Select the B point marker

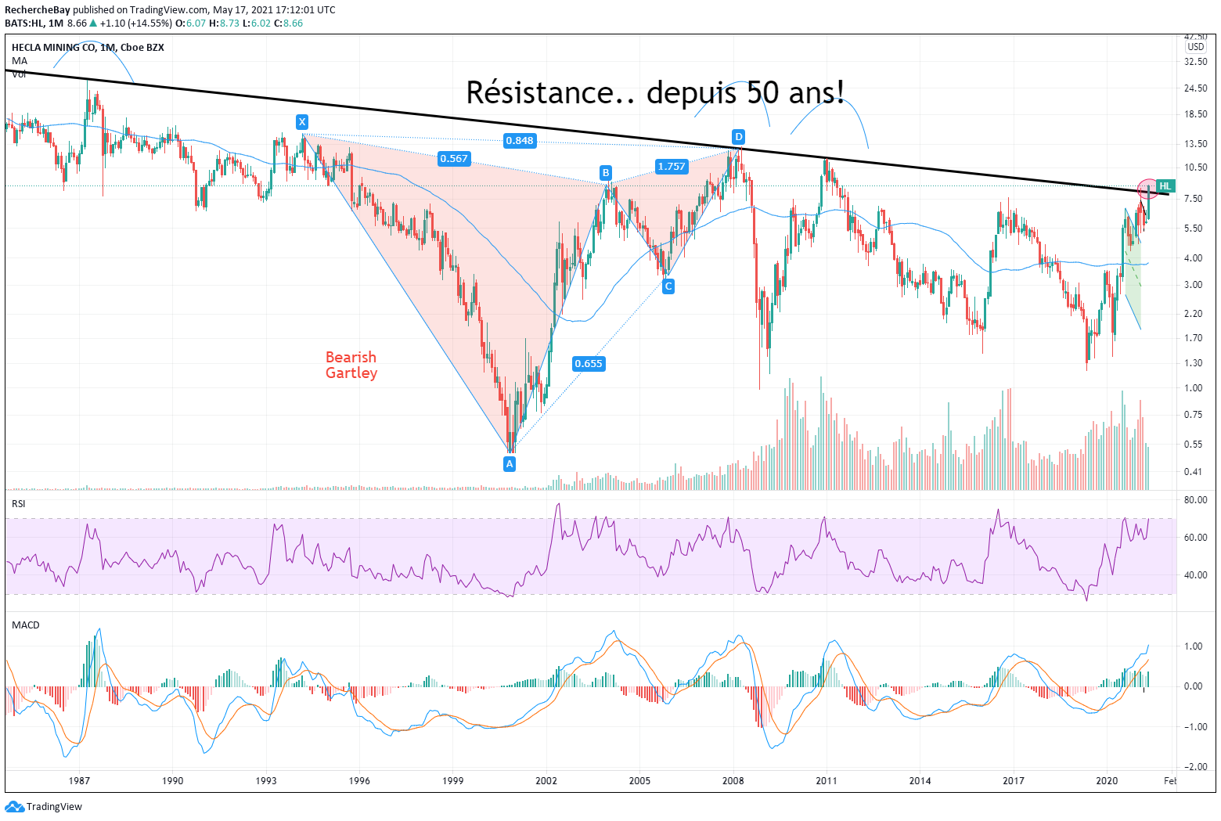coord(605,172)
